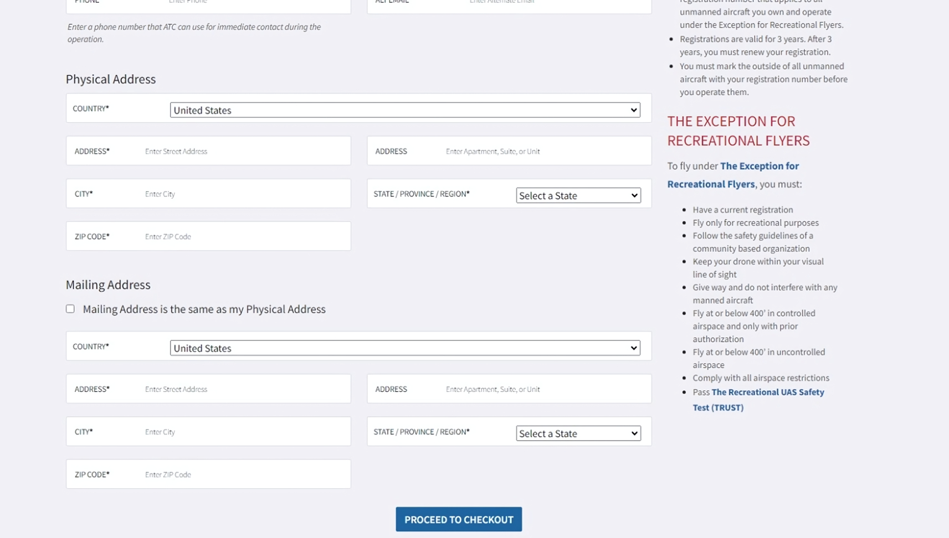Click Mailing Address ZIP code field
Screen dimensions: 949x538
tap(244, 474)
